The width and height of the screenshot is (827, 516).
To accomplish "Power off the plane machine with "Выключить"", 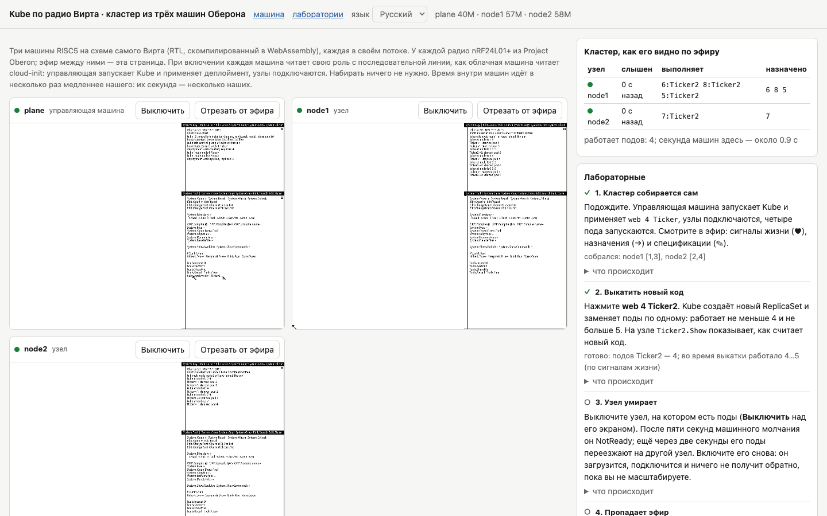I will click(x=163, y=111).
